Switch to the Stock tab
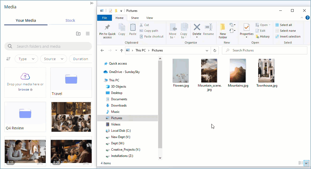Image resolution: width=311 pixels, height=169 pixels. (x=70, y=20)
